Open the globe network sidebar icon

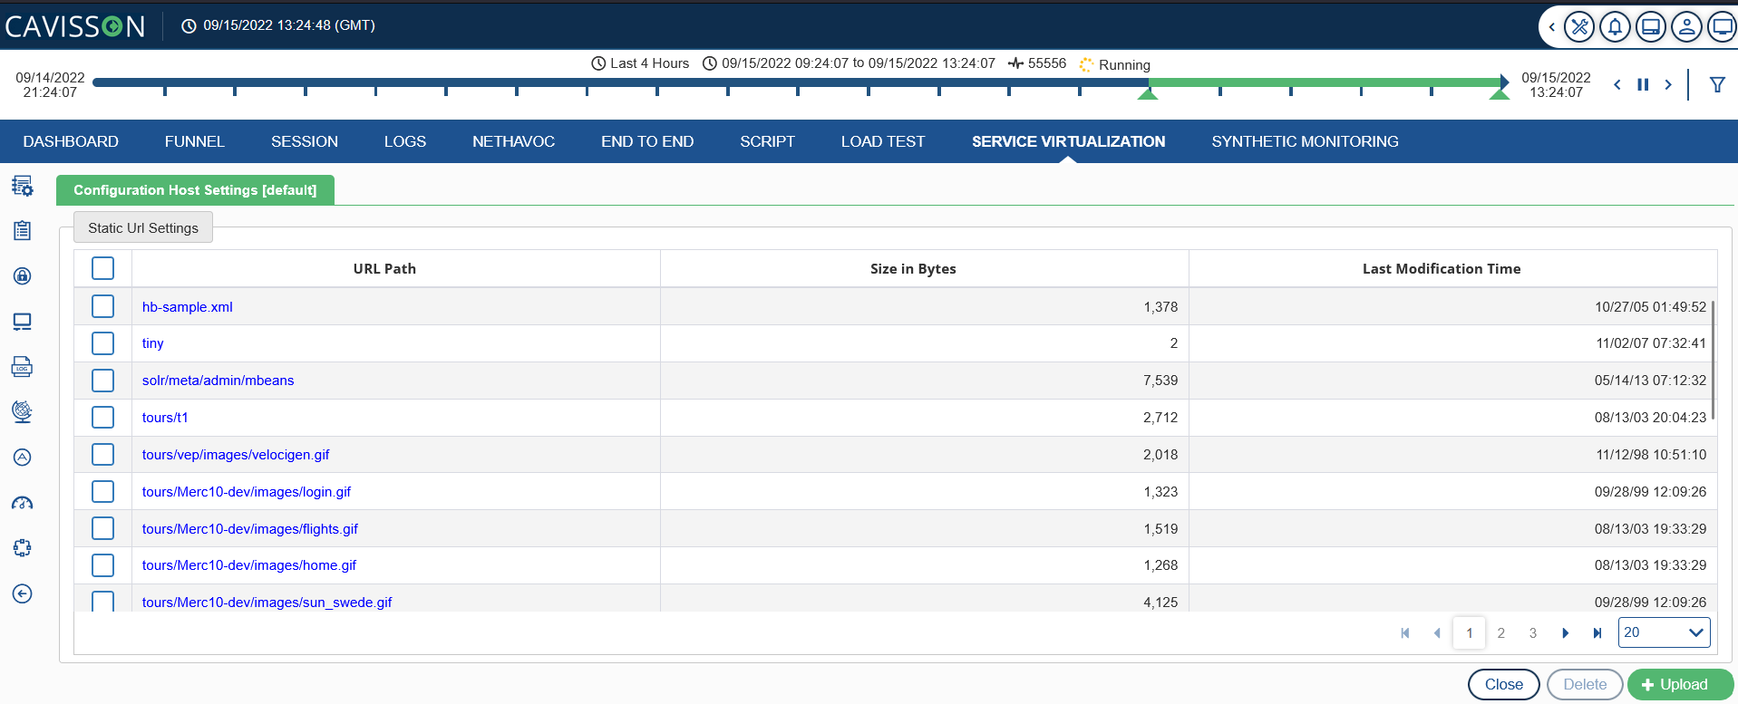point(23,411)
